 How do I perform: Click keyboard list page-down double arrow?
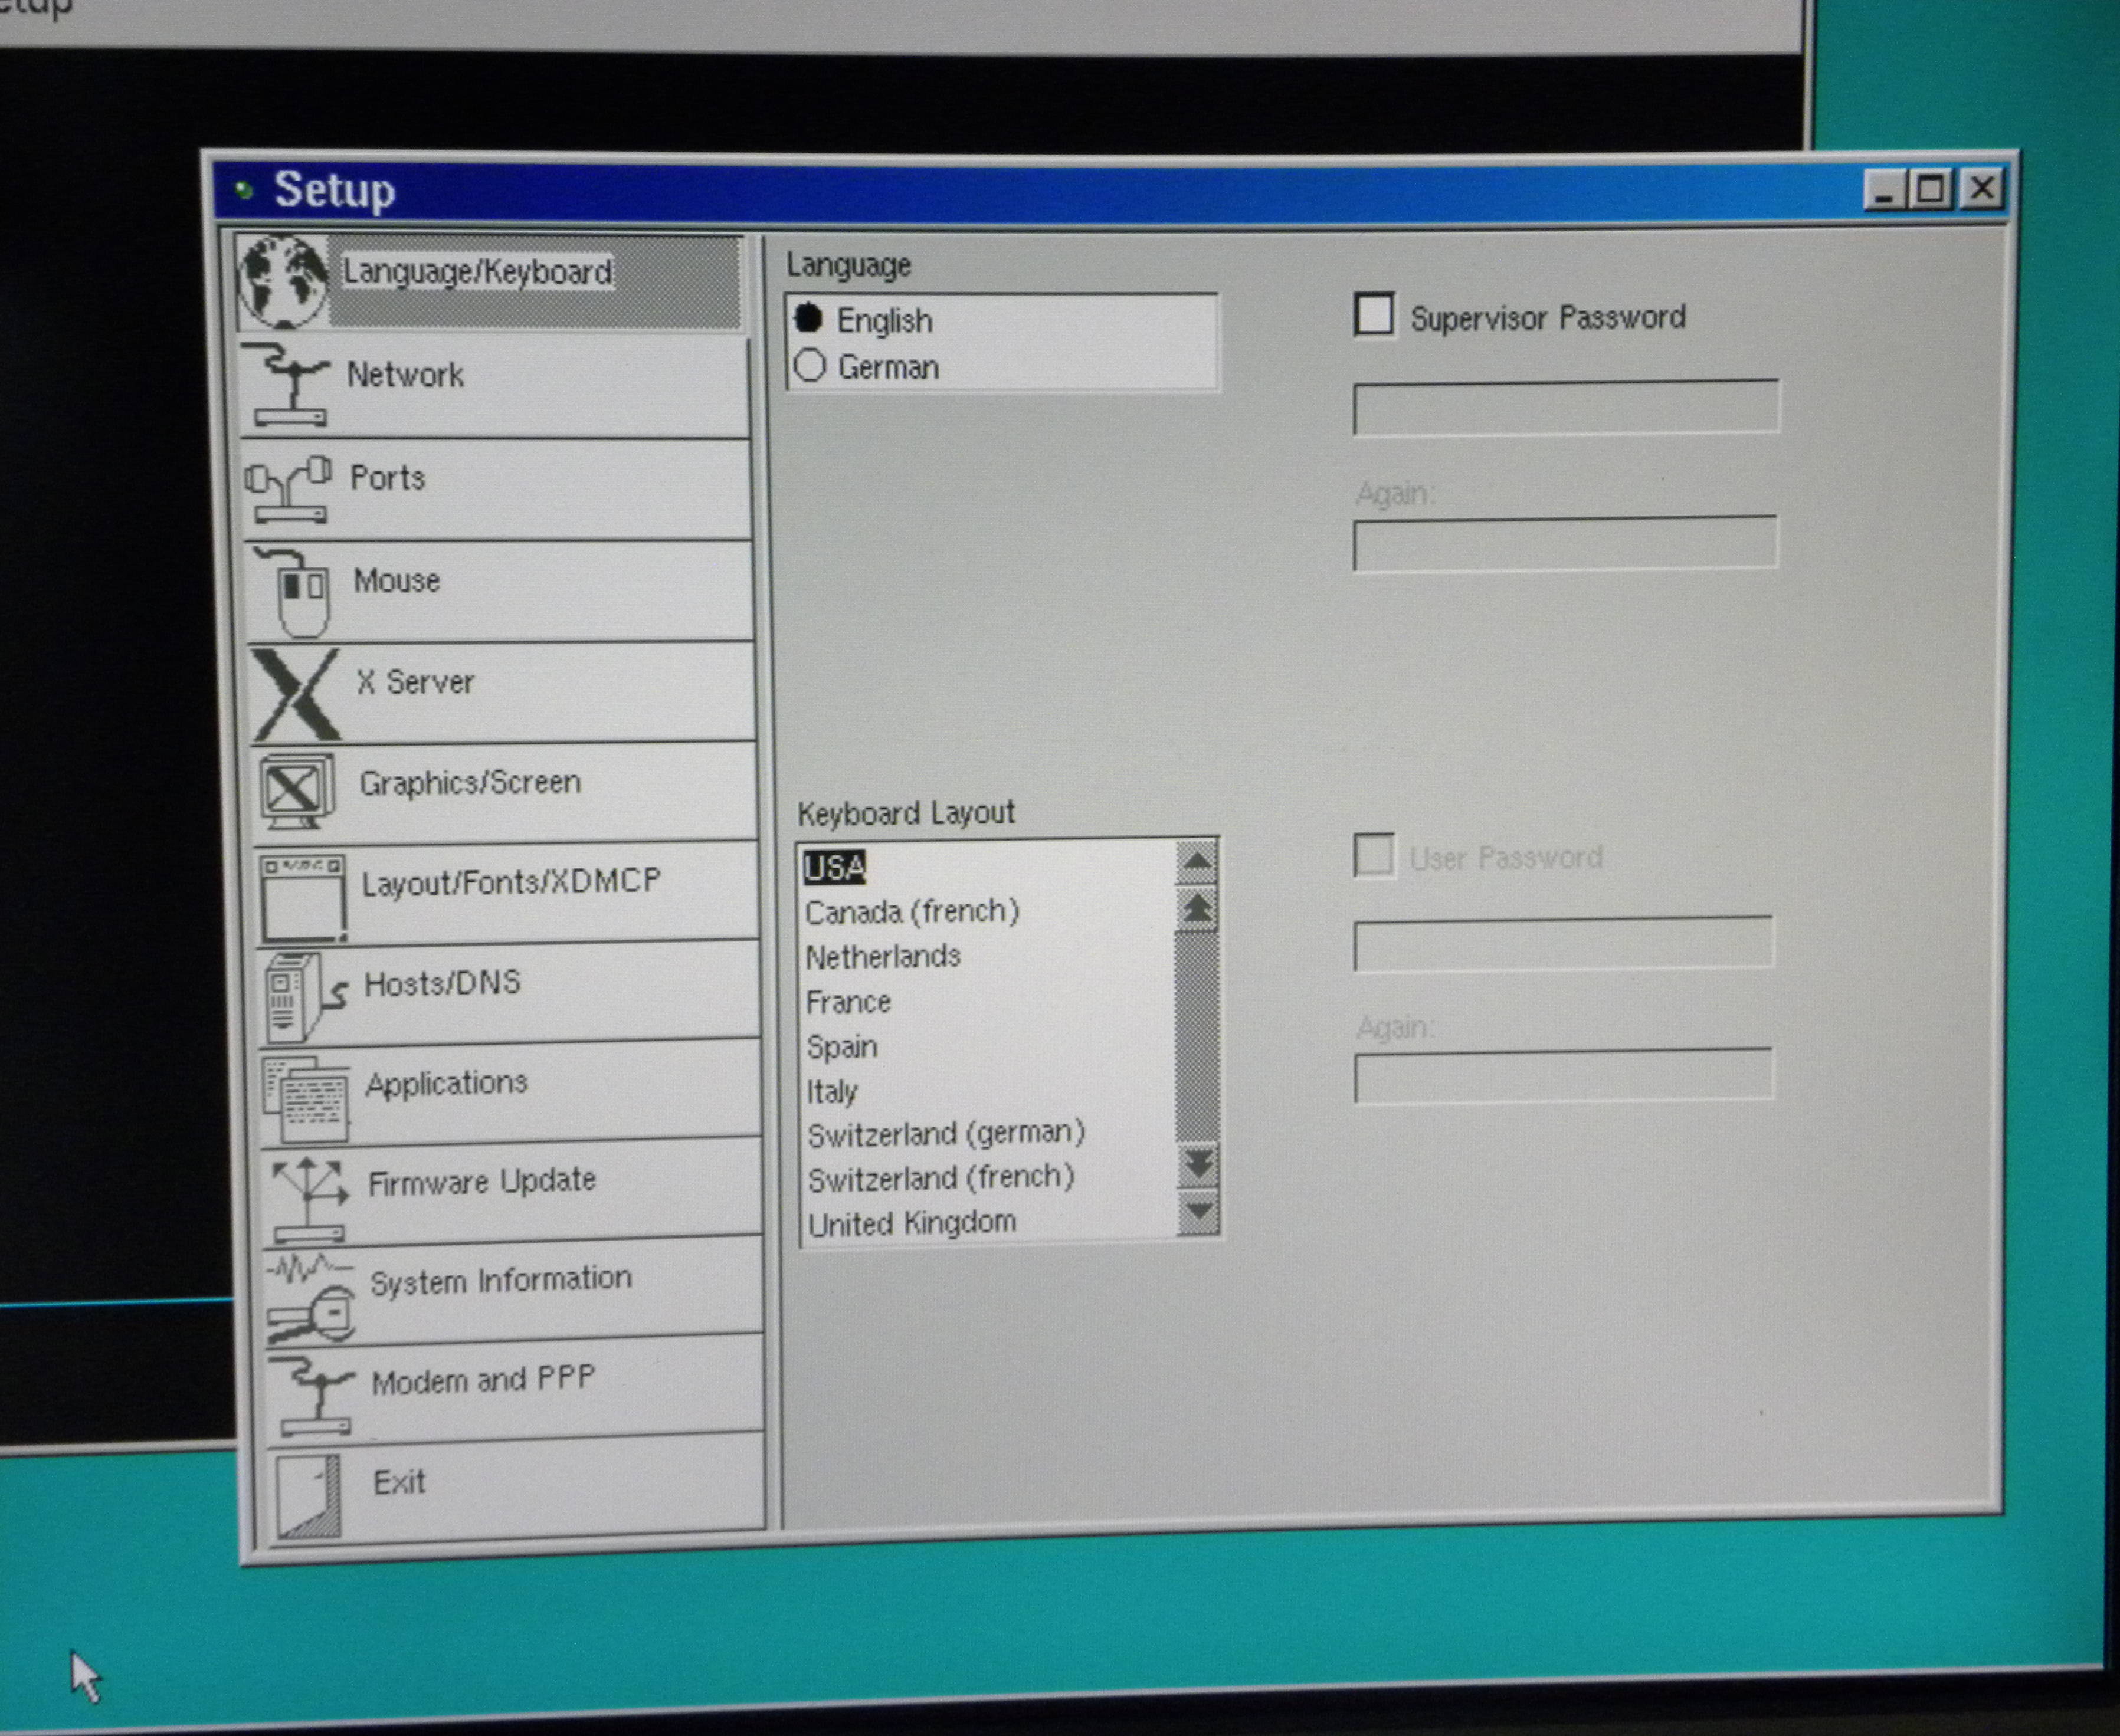click(x=1198, y=1164)
